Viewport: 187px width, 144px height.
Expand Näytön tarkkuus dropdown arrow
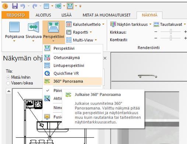point(150,24)
